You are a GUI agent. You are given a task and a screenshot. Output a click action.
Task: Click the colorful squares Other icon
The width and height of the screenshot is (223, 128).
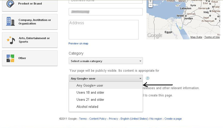[10, 58]
